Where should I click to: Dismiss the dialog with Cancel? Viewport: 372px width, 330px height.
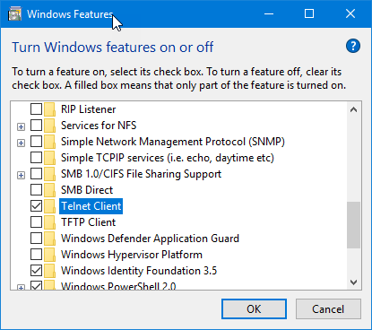click(328, 309)
